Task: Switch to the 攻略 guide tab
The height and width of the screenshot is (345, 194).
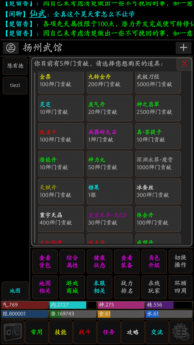Action: [x=133, y=332]
